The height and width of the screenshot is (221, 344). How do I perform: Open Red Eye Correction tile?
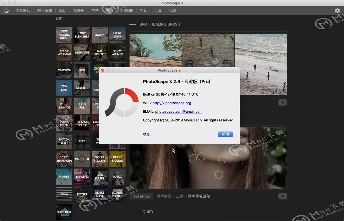tap(64, 52)
